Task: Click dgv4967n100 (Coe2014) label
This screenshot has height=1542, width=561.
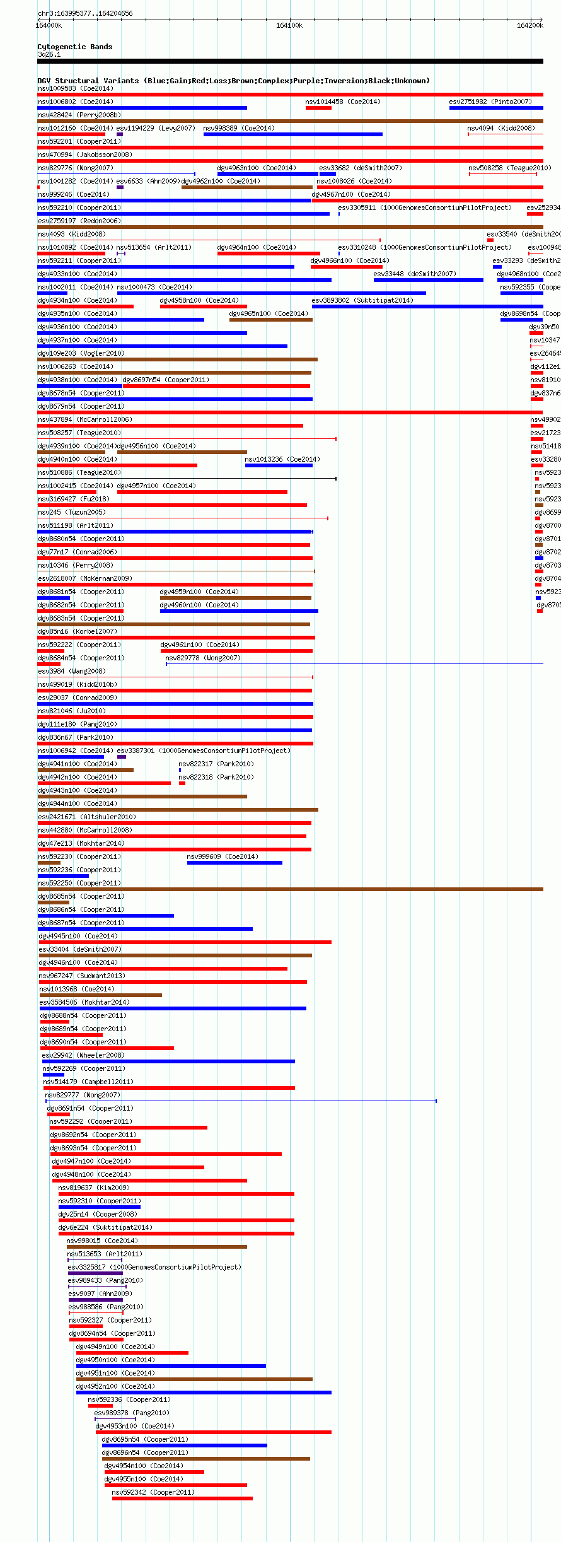Action: coord(351,194)
